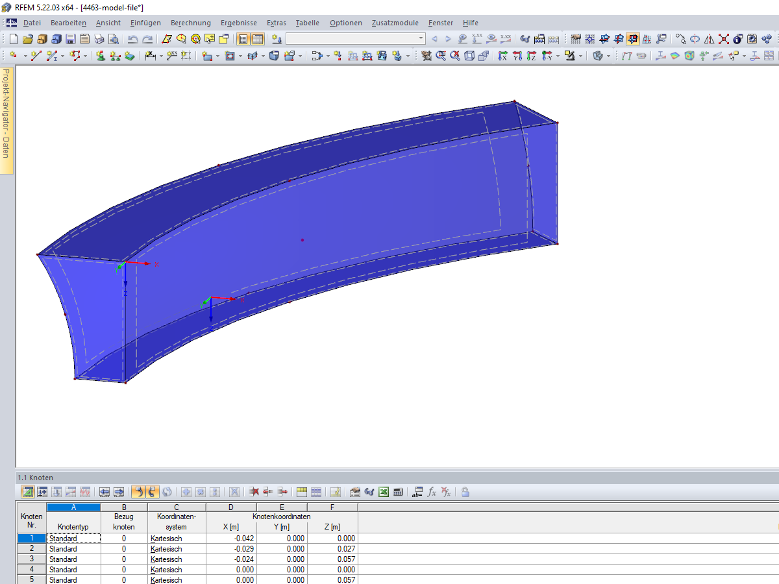Expand the -Y view direction dropdown arrow

558,56
